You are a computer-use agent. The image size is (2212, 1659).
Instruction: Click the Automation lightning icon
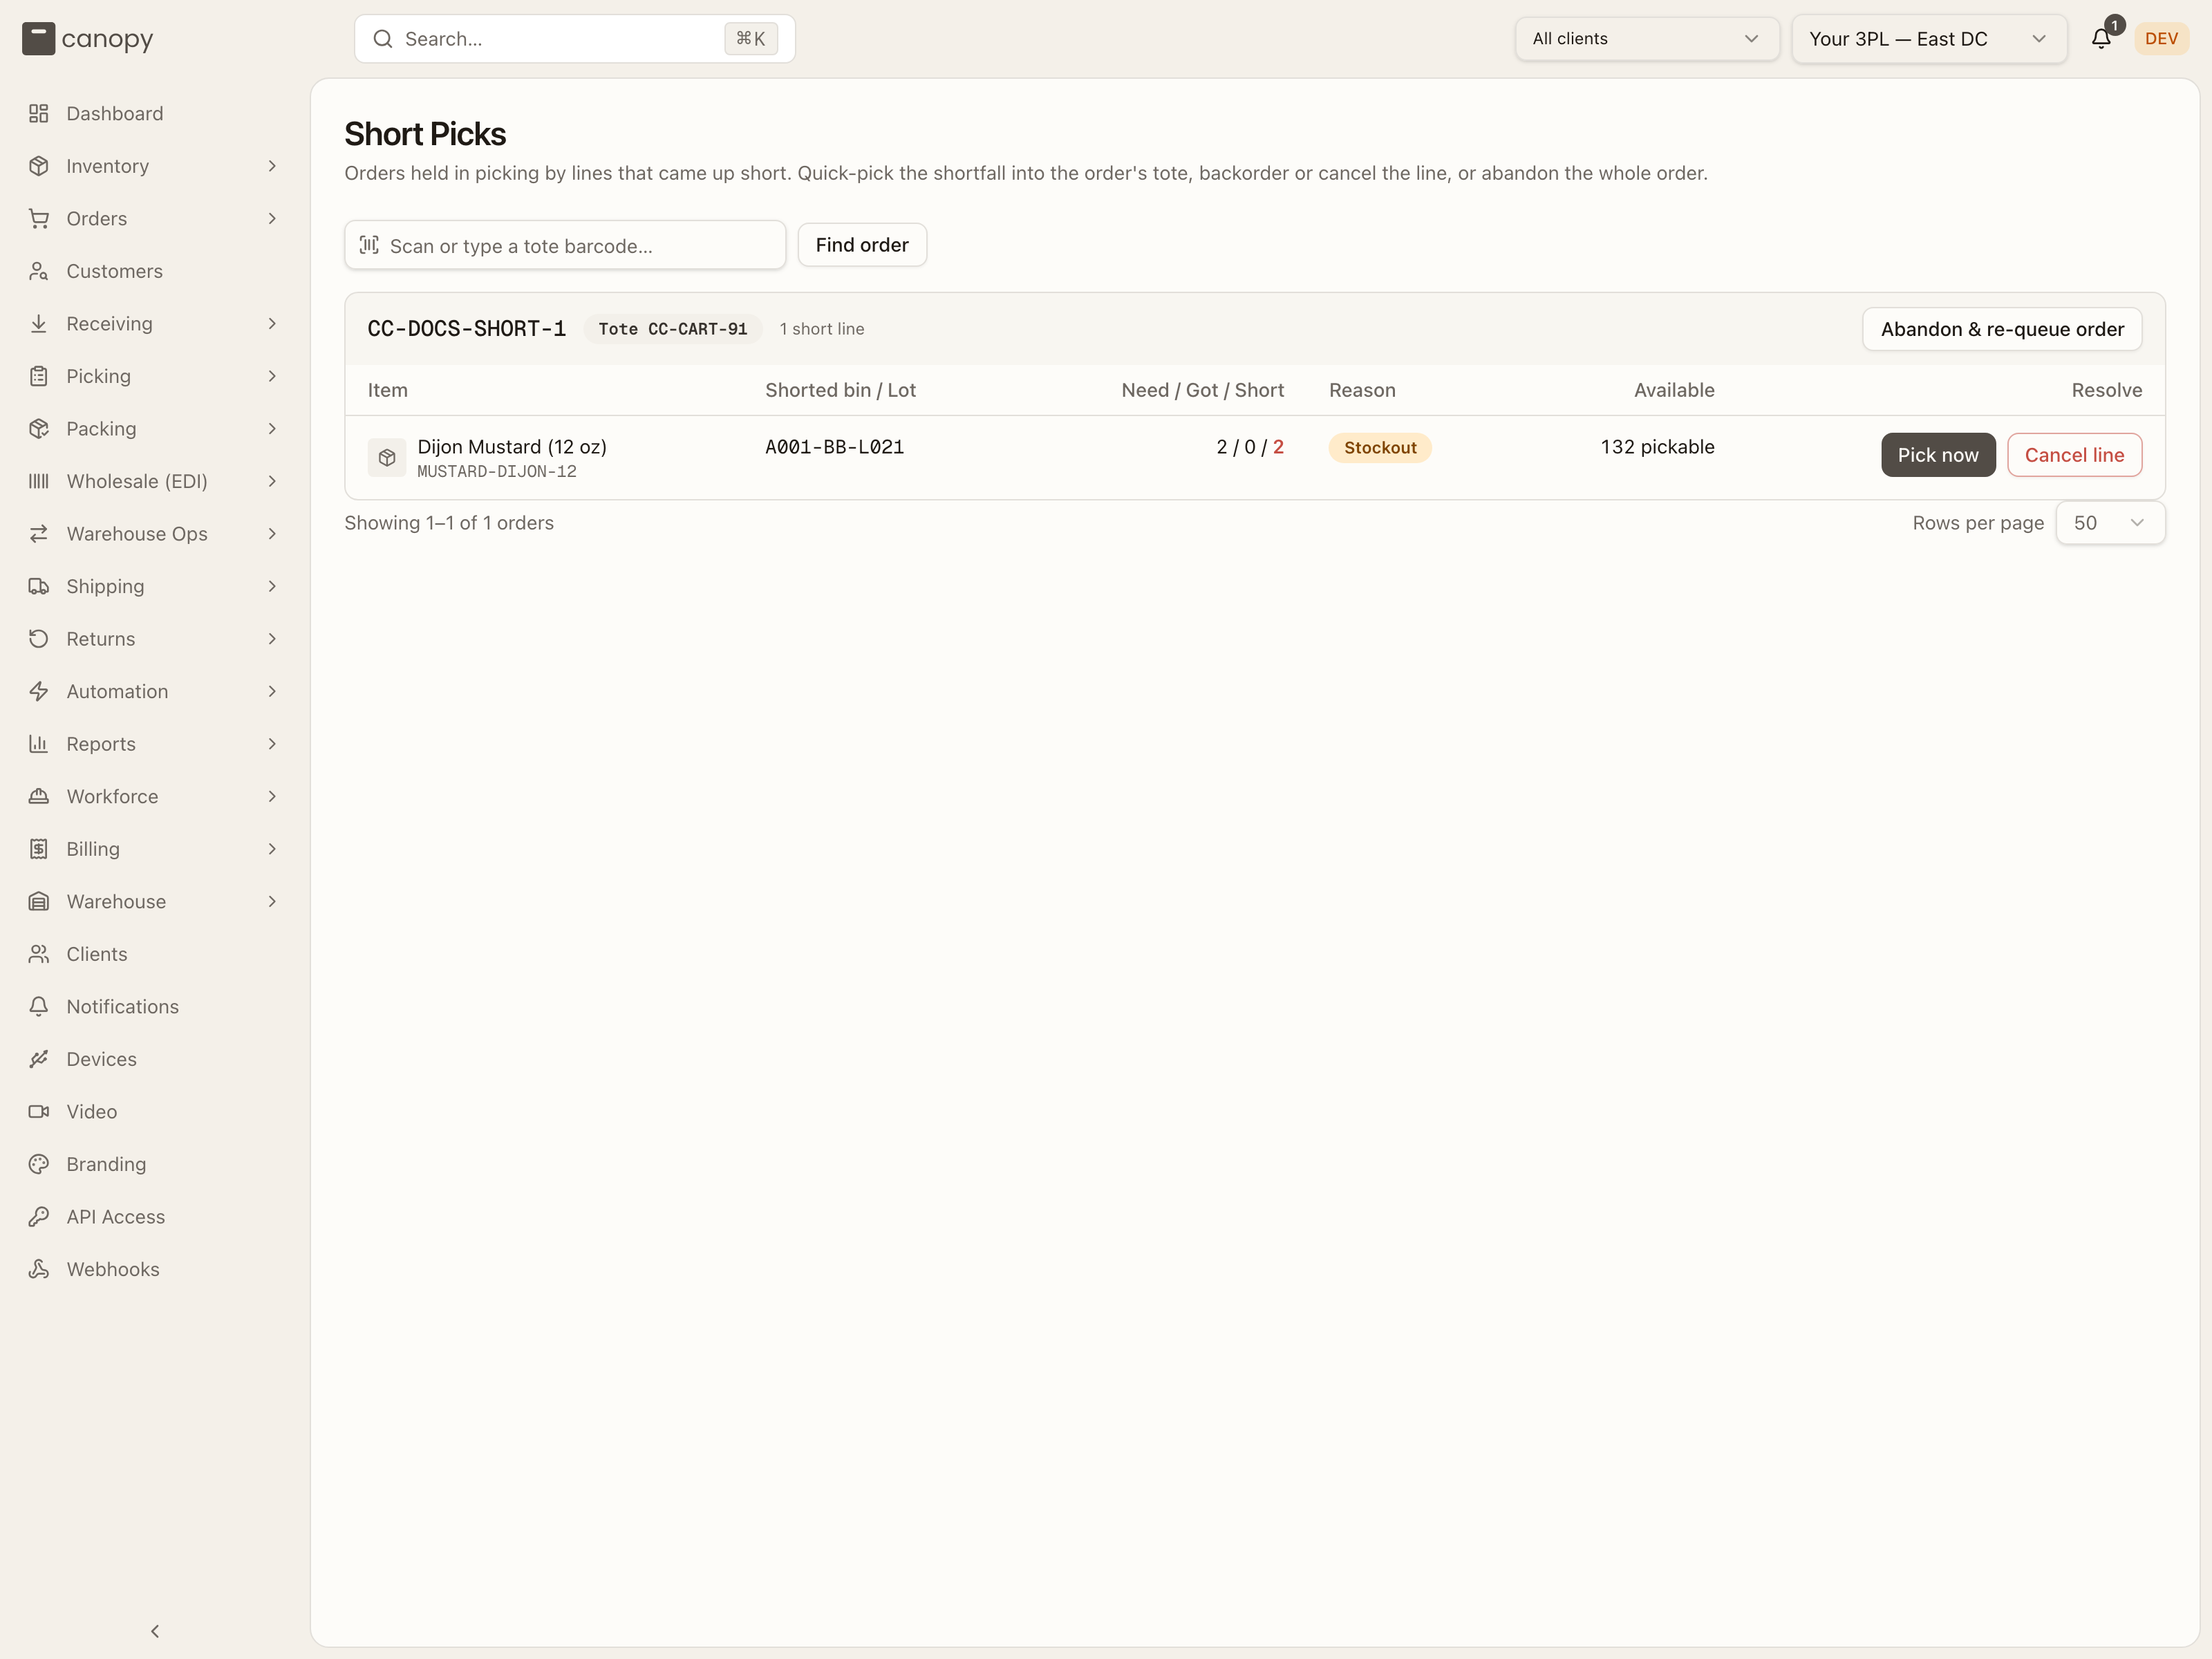39,691
